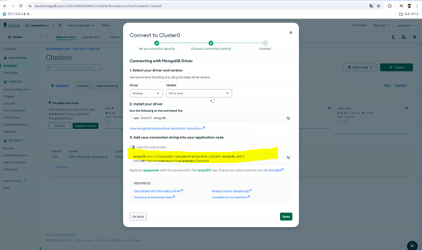Select Database in the sidebar
422x250 pixels.
[10, 65]
